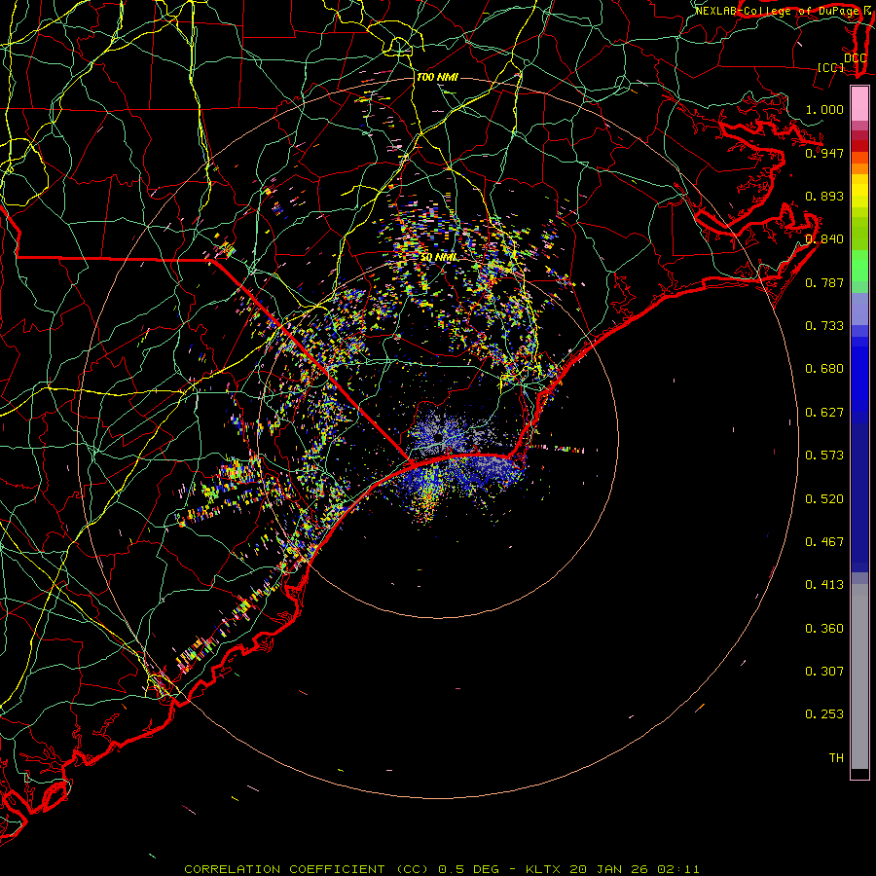876x876 pixels.
Task: Click the 0.840 scale value
Action: [x=824, y=239]
